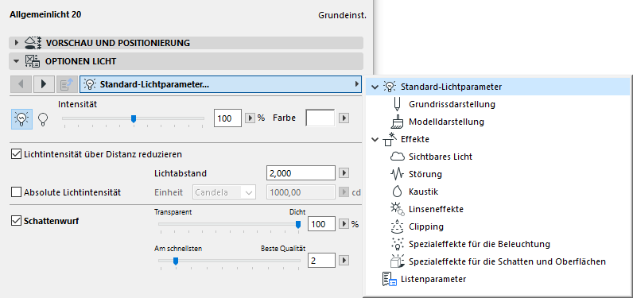Viewport: 633px width, 298px height.
Task: Enable Absolute Lichtintensität checkbox
Action: tap(16, 192)
